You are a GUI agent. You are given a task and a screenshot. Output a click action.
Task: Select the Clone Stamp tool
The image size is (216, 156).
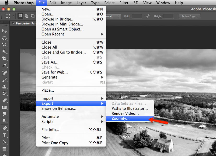4,87
